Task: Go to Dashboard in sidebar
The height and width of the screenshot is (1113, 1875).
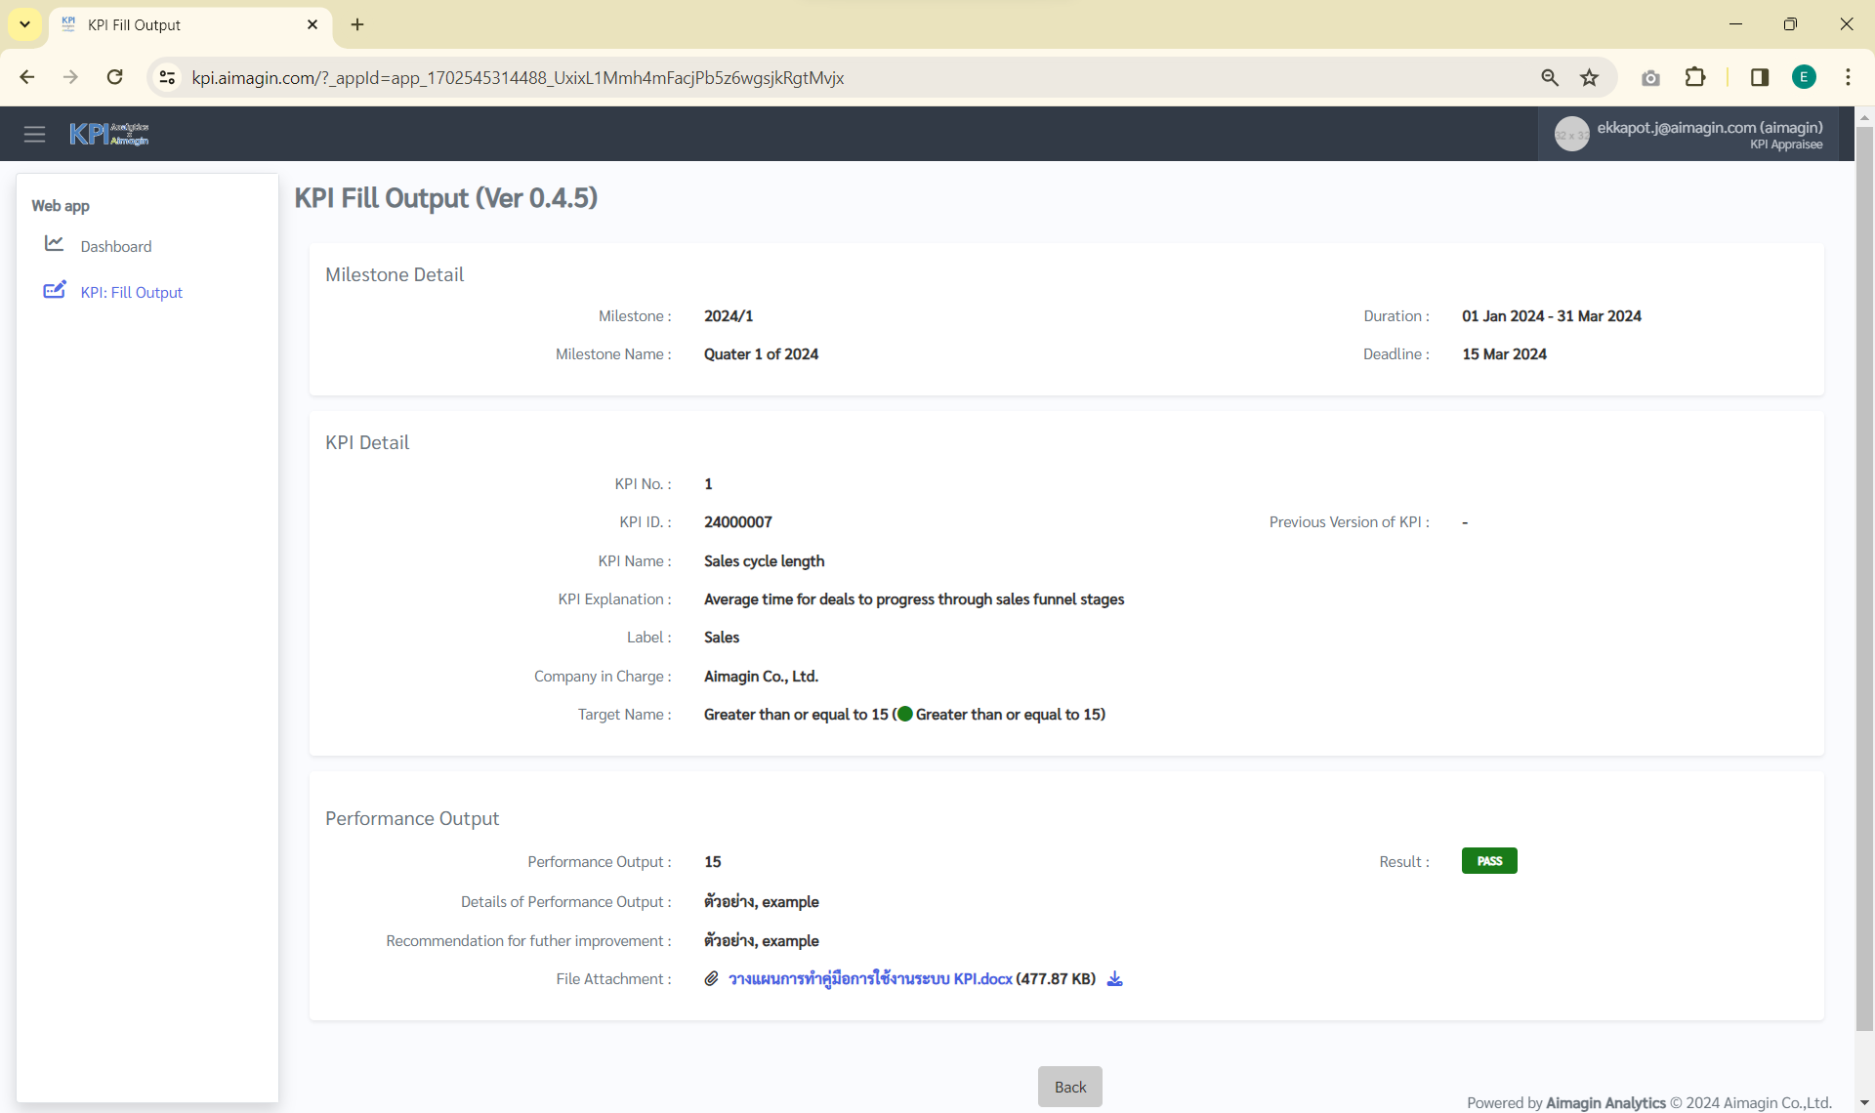Action: (115, 246)
